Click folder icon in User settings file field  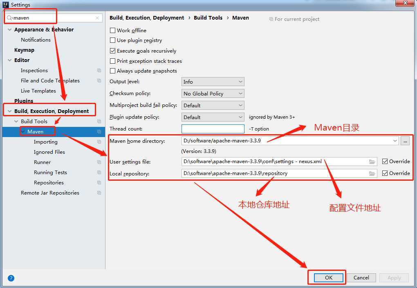tap(372, 162)
